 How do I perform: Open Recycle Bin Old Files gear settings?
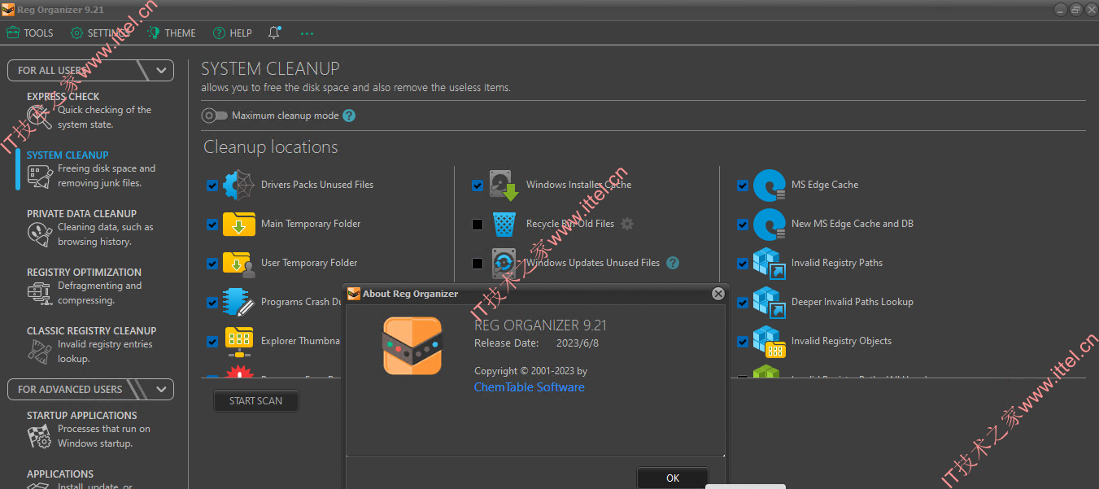(627, 224)
